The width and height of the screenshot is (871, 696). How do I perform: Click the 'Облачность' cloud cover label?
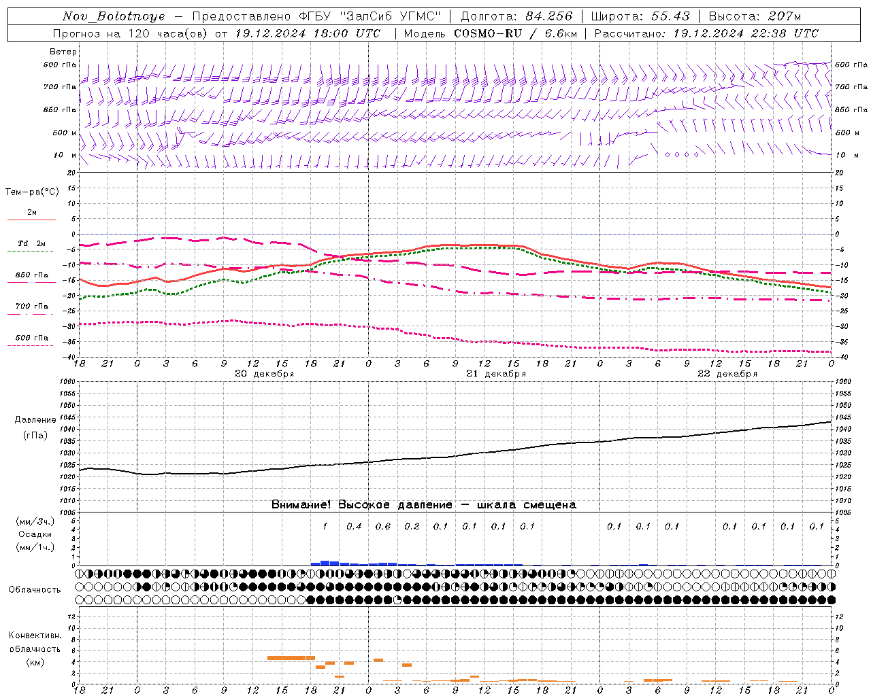(35, 590)
